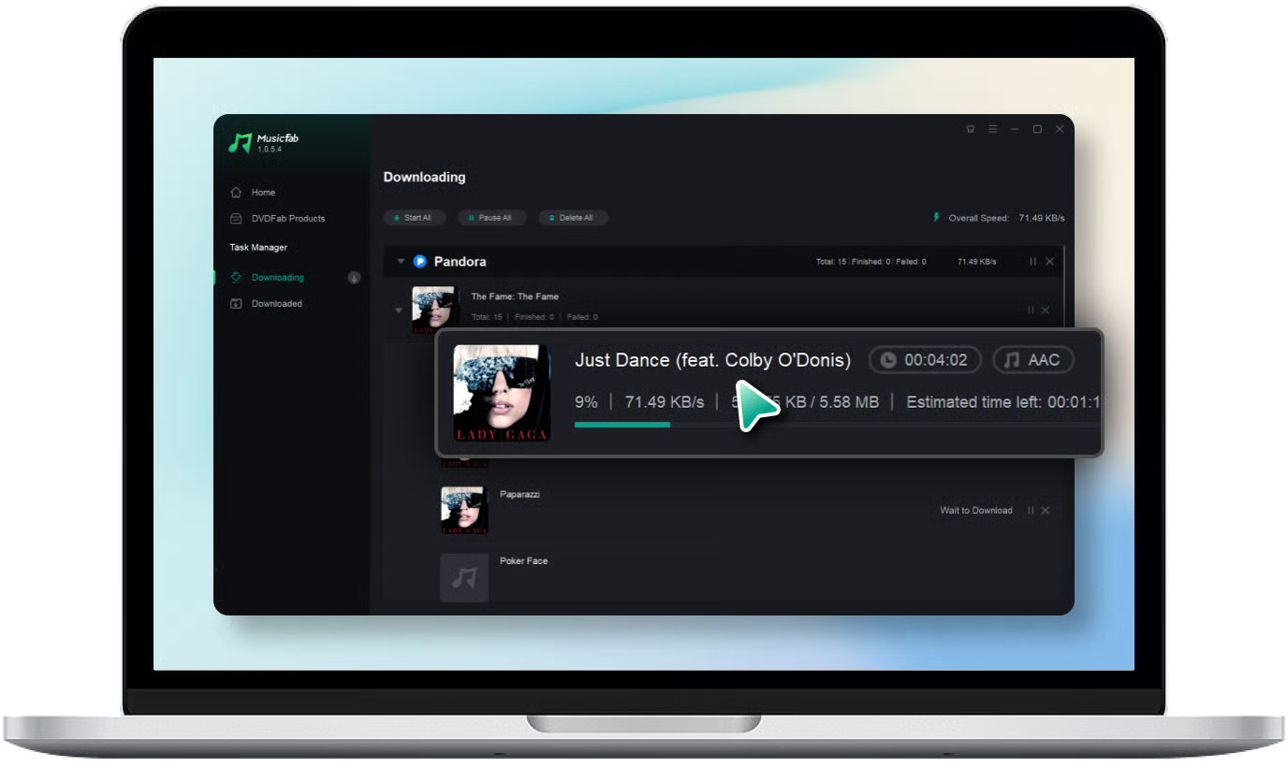
Task: Click the 00:04:02 duration badge
Action: tap(925, 360)
